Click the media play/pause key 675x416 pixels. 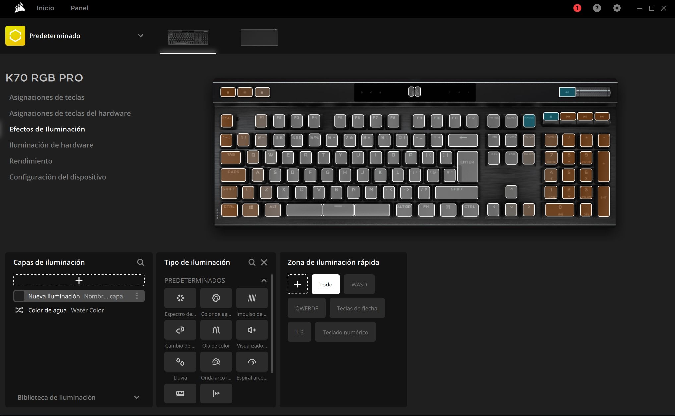coord(585,117)
